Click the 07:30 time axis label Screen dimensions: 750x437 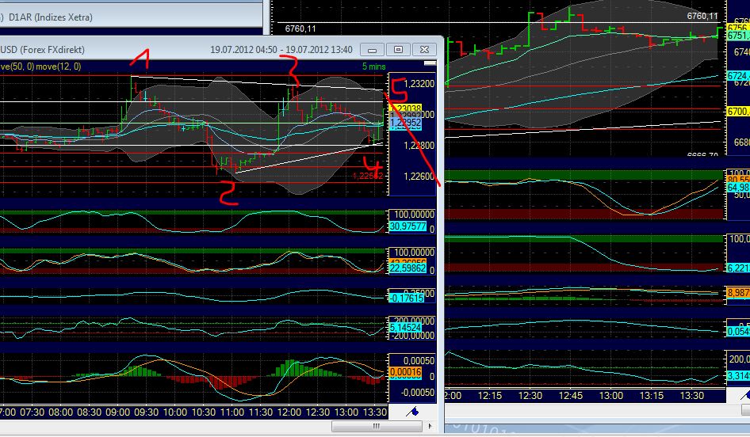click(32, 412)
